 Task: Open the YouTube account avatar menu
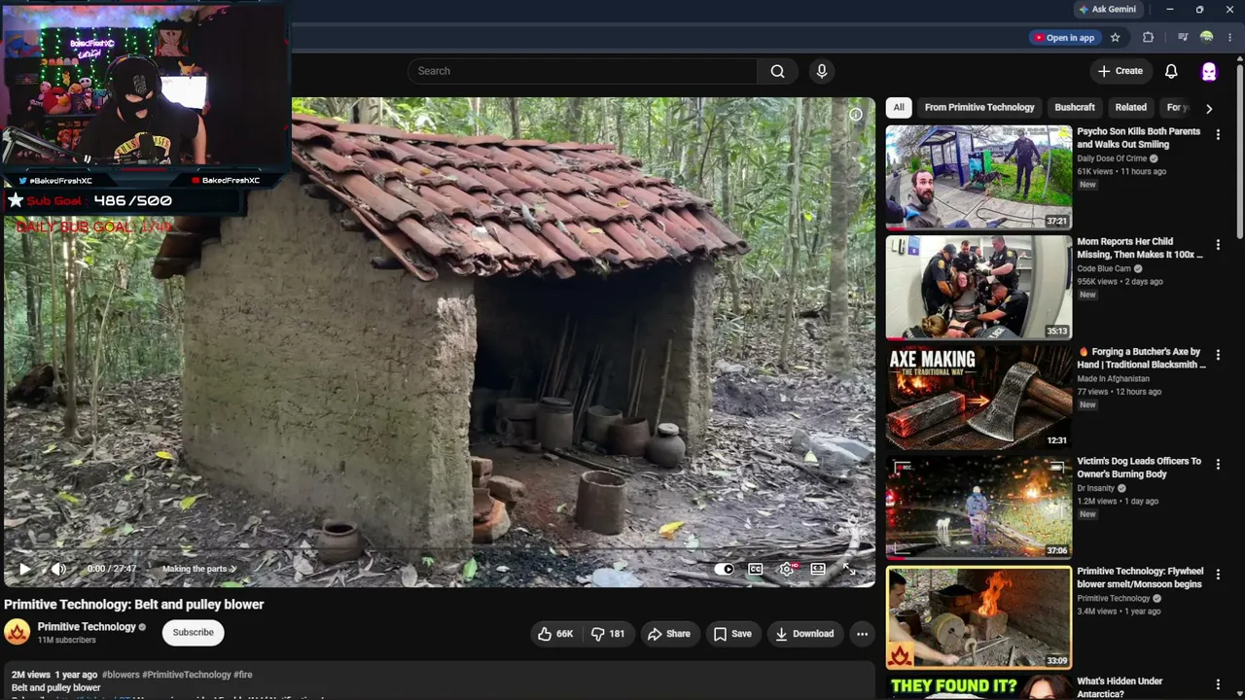click(1209, 71)
